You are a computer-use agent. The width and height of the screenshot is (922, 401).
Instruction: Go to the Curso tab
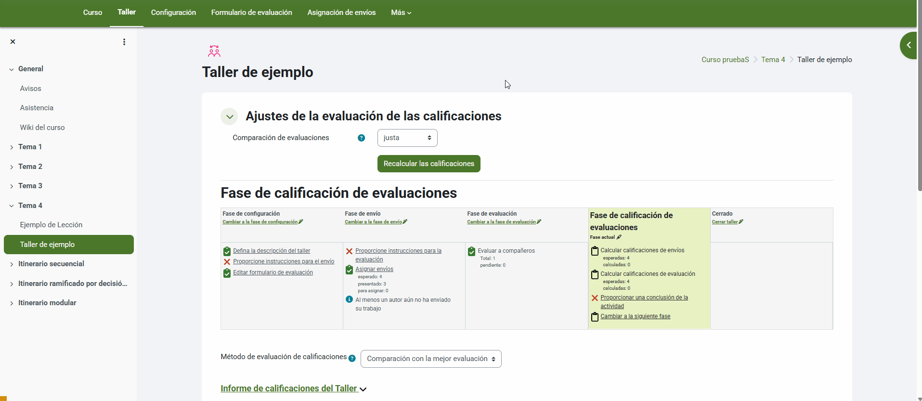[92, 13]
